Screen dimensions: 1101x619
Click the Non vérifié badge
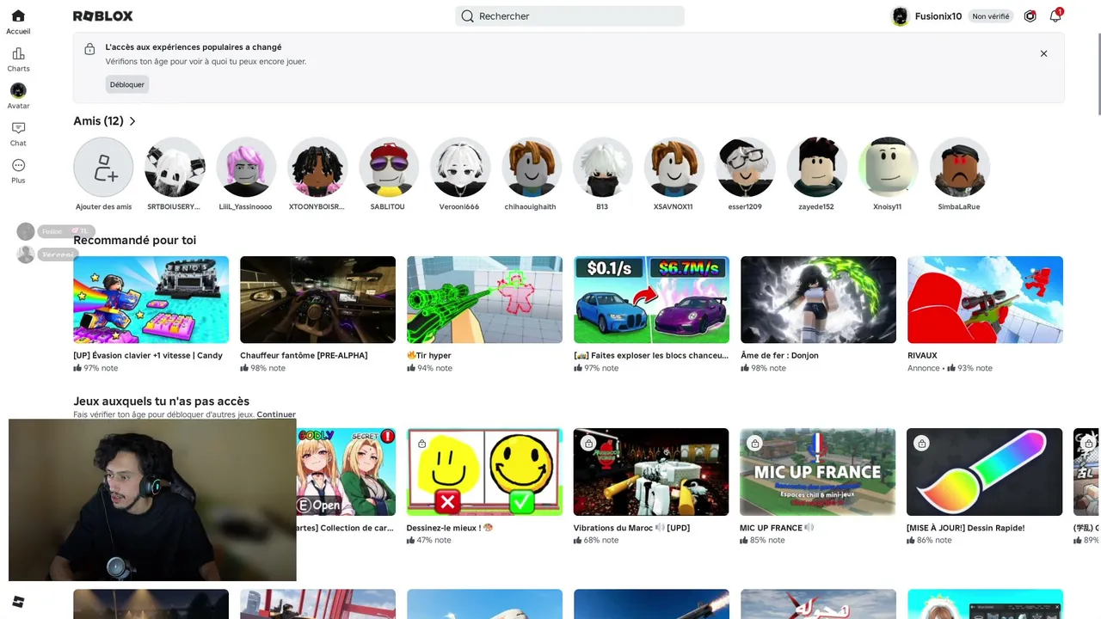tap(991, 16)
